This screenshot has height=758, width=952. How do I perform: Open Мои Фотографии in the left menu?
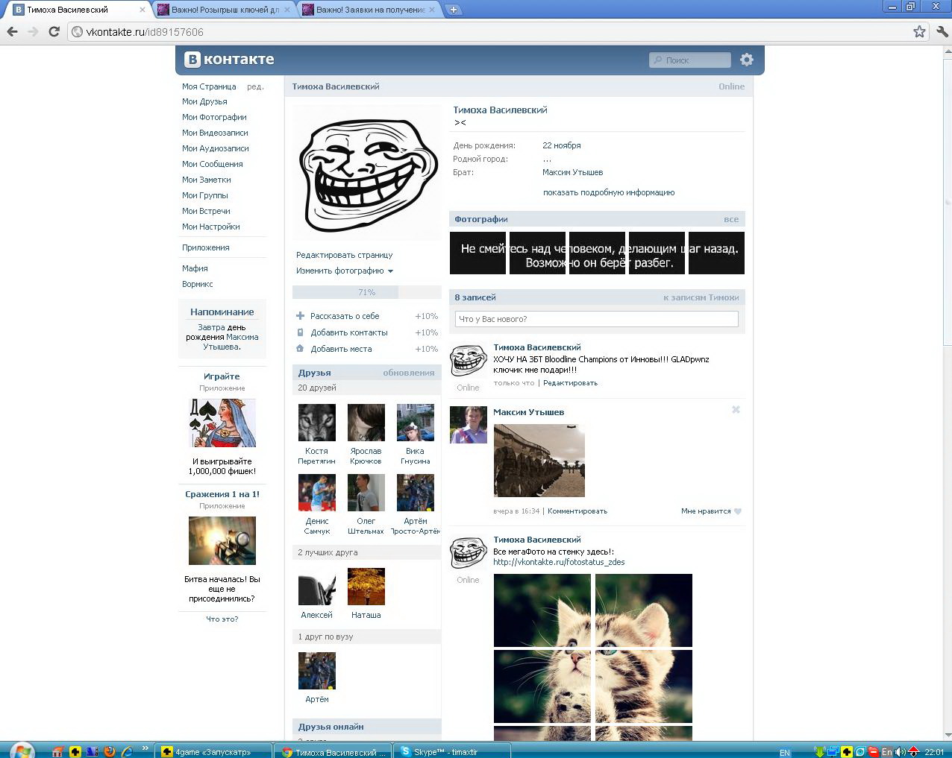point(214,117)
